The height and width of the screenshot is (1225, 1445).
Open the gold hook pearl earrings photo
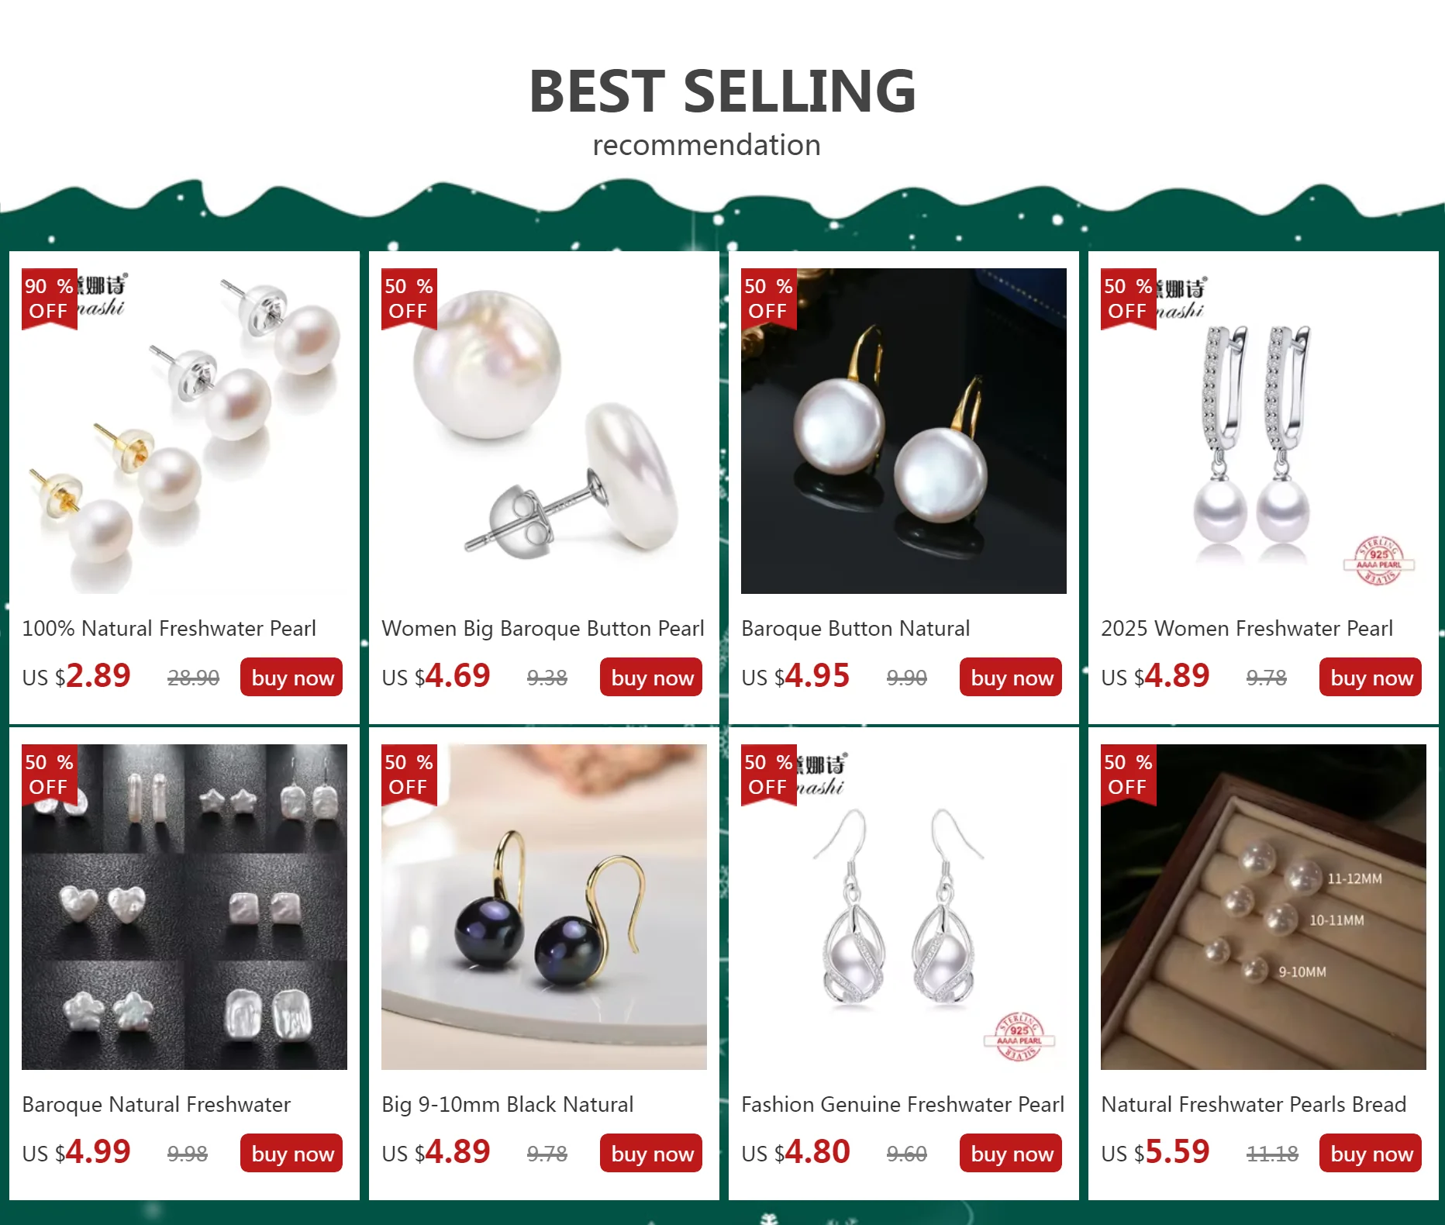(904, 431)
